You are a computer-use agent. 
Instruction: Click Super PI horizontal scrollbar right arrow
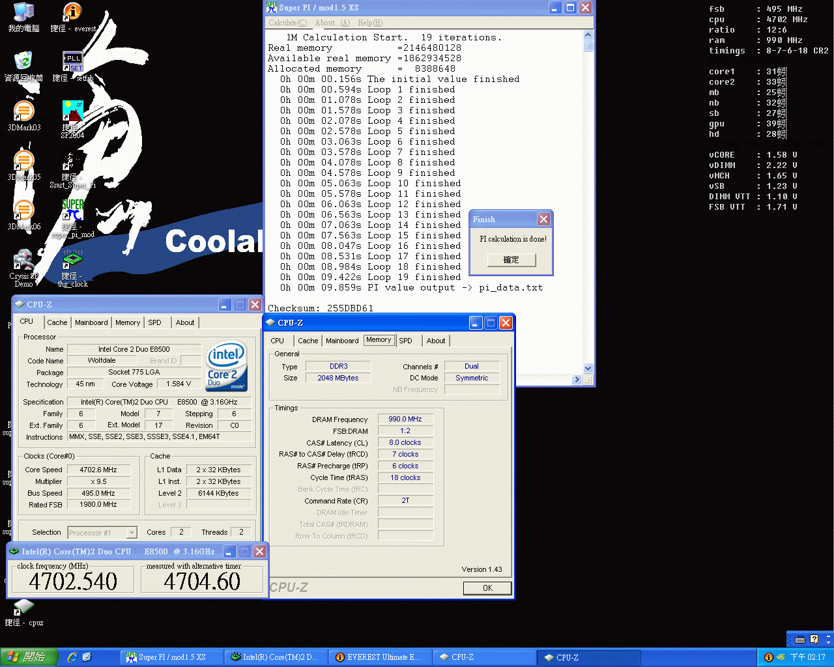click(x=577, y=380)
